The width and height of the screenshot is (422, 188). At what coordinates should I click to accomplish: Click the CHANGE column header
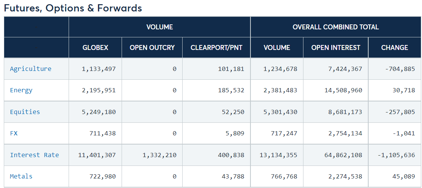click(395, 48)
